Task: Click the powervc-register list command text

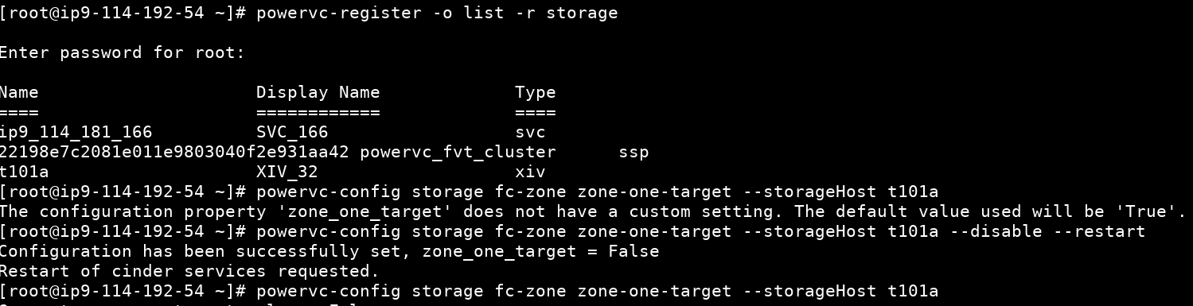Action: (437, 13)
